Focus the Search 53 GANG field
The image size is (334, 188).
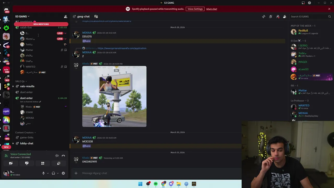(x=311, y=16)
